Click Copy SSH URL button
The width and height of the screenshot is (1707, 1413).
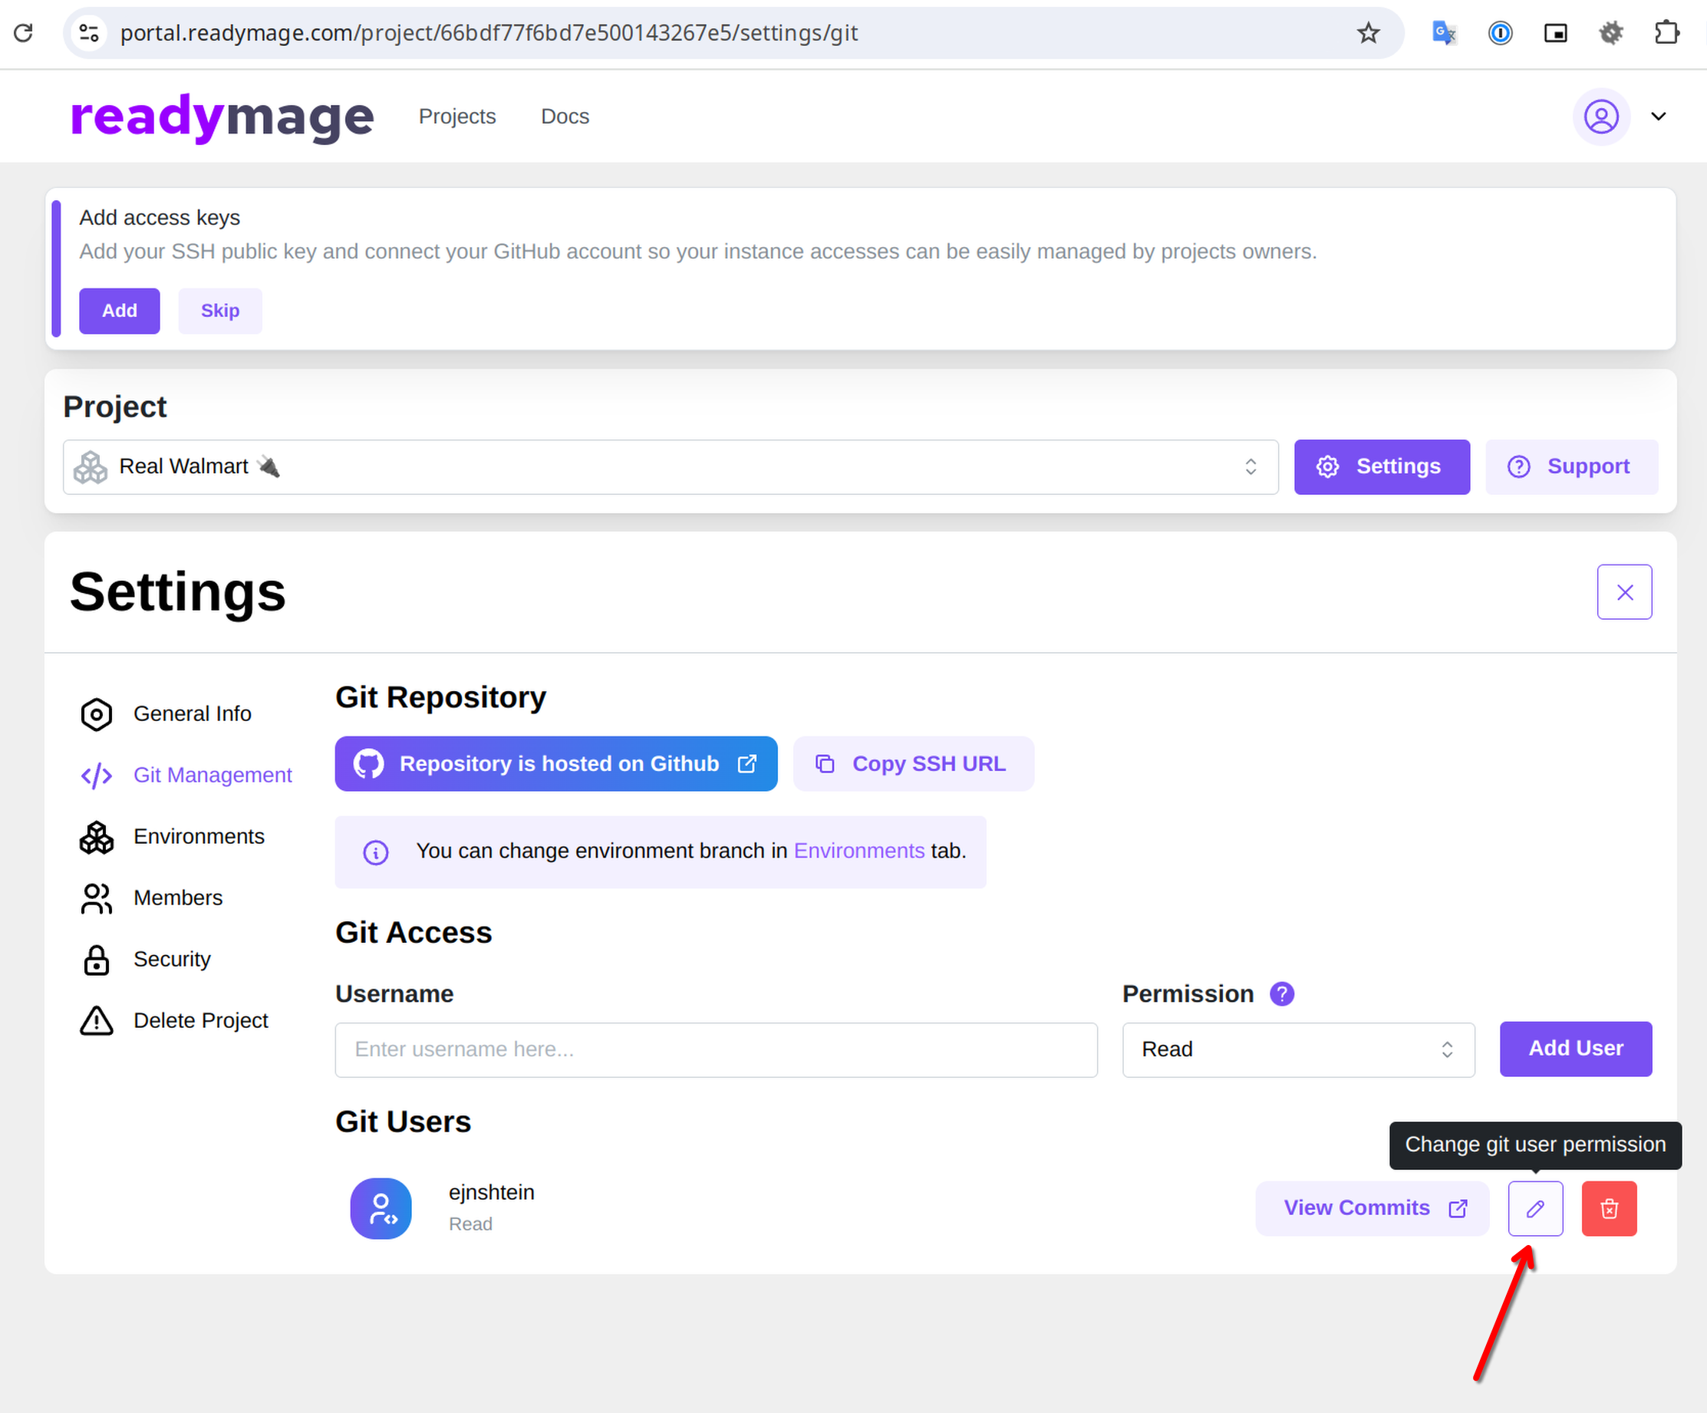click(913, 764)
